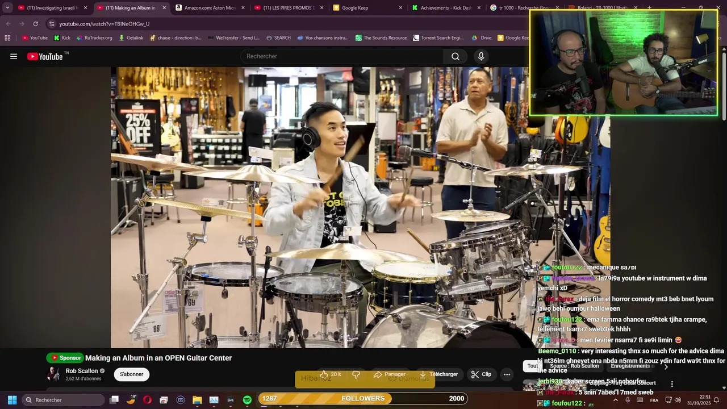Click the browser address bar URL
Image resolution: width=727 pixels, height=409 pixels.
105,24
